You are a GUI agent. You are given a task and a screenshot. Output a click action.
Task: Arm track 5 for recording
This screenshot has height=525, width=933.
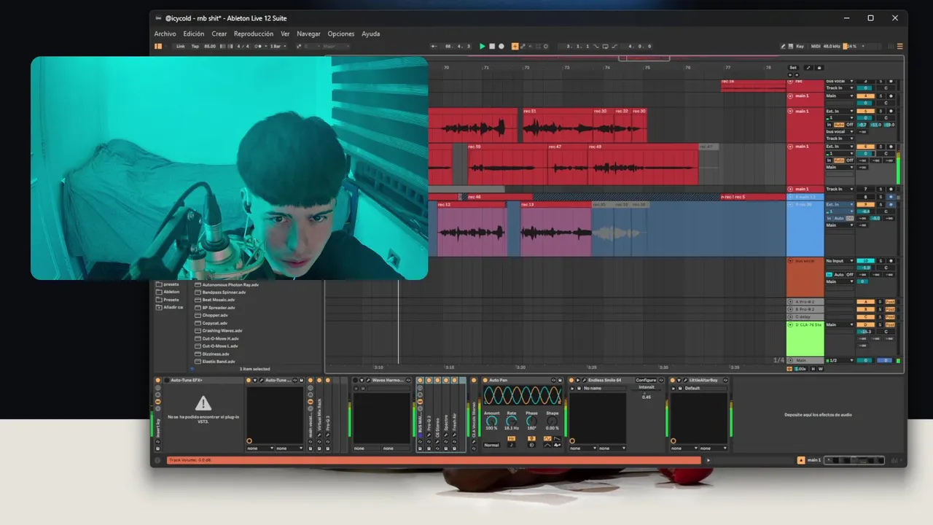[891, 111]
